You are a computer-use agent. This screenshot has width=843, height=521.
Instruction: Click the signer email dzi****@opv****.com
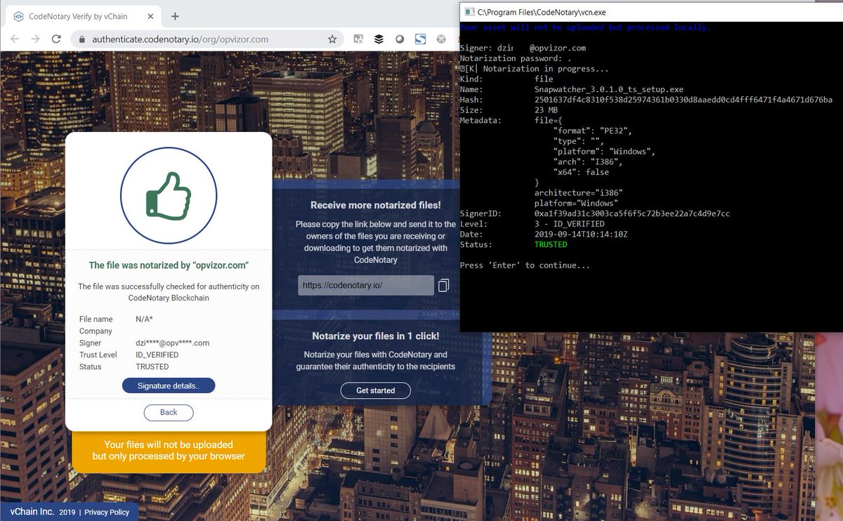[x=173, y=343]
